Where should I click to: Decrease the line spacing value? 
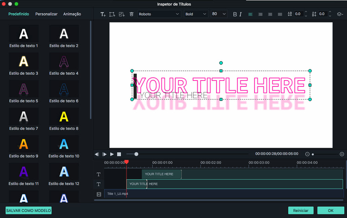(x=330, y=16)
